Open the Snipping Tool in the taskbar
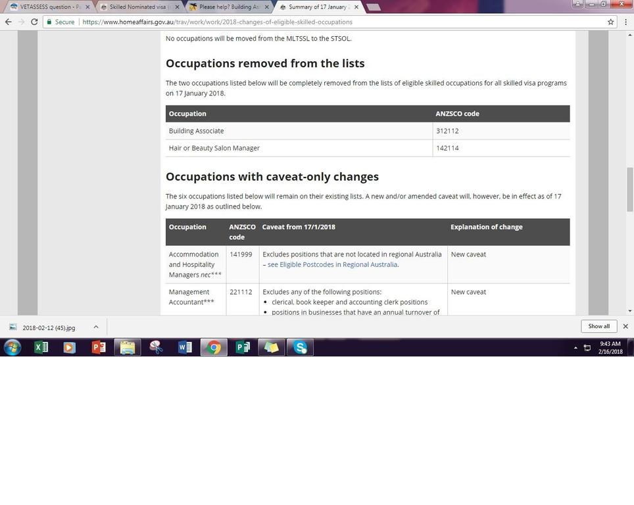Image resolution: width=634 pixels, height=505 pixels. click(156, 347)
